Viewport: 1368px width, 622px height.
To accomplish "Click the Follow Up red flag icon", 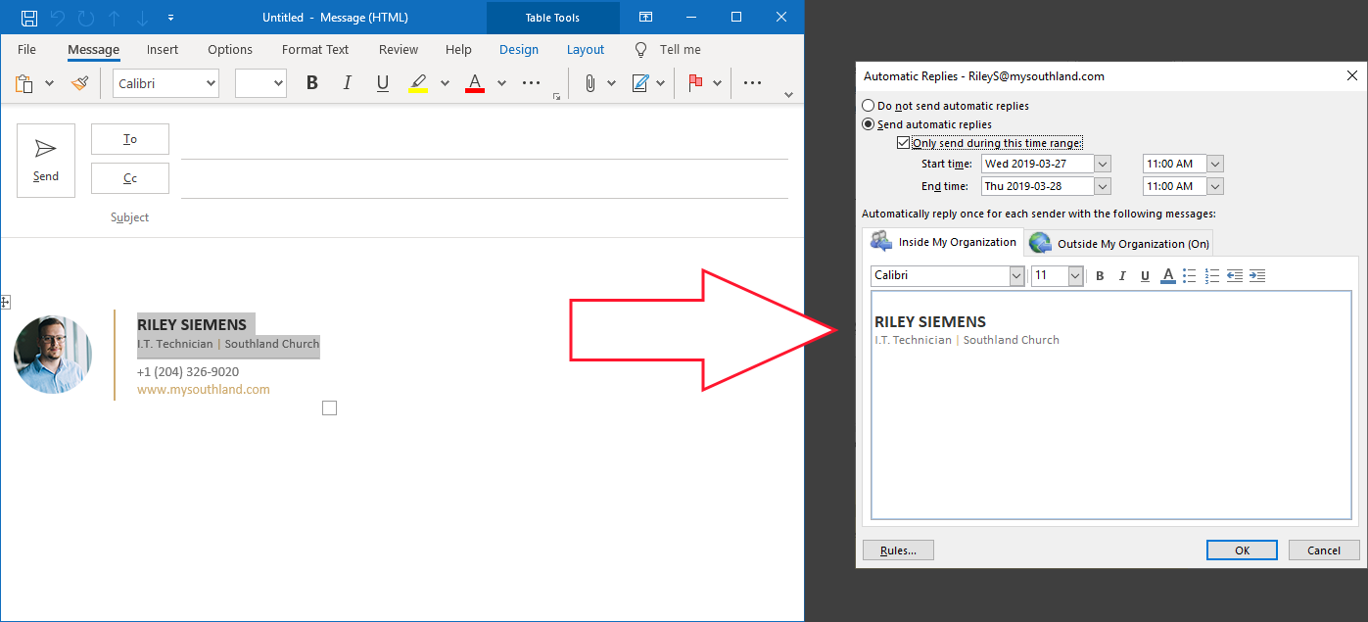I will [x=695, y=83].
